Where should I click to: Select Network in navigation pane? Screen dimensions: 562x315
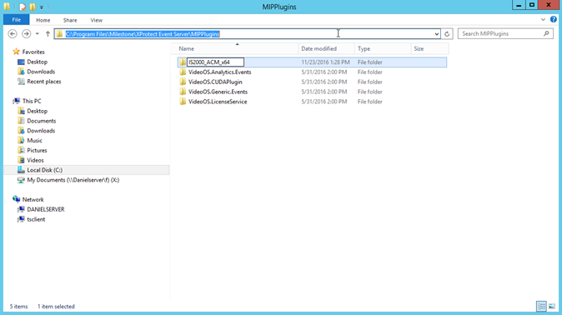tap(33, 200)
